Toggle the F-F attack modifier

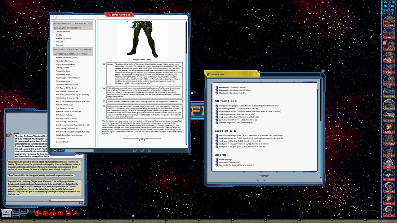coord(24,216)
